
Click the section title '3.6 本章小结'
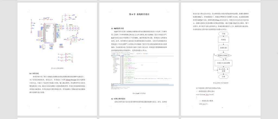coord(34,73)
